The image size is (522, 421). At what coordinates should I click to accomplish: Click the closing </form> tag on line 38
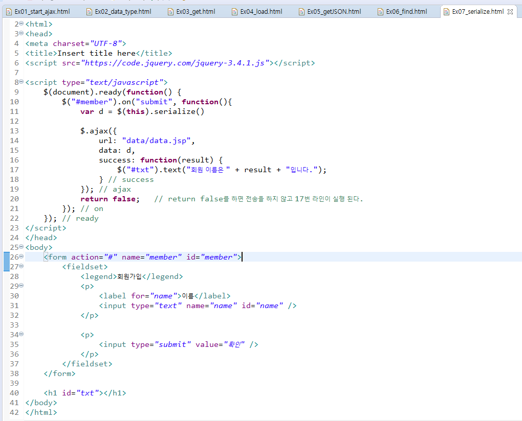(x=59, y=373)
